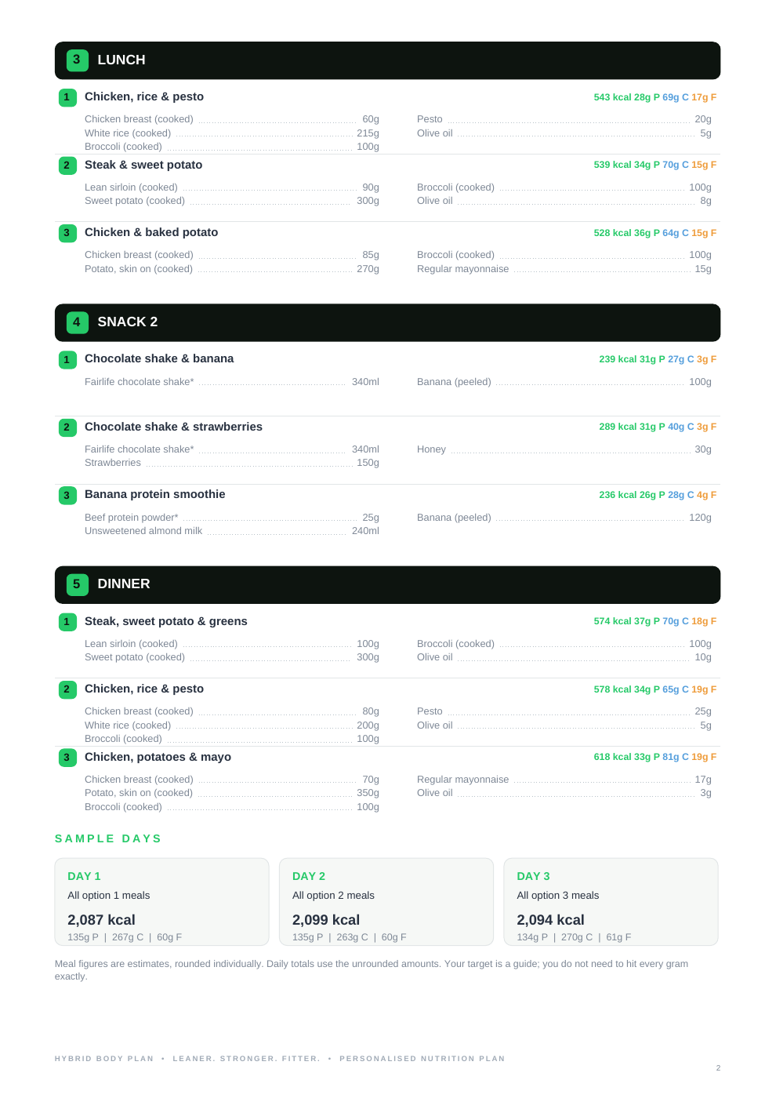Click the 618 kcal macro summary for dinner option 3
Image resolution: width=776 pixels, height=1098 pixels.
click(655, 757)
